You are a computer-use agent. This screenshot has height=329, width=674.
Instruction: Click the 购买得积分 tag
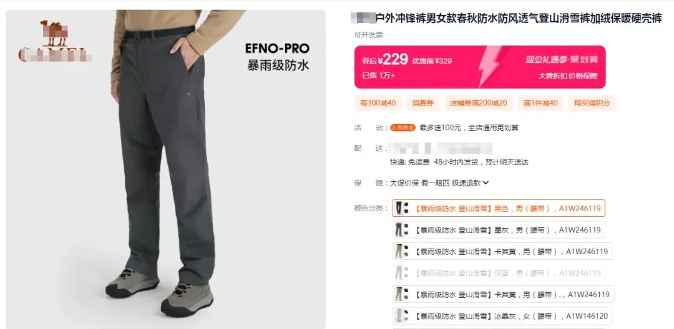point(592,103)
